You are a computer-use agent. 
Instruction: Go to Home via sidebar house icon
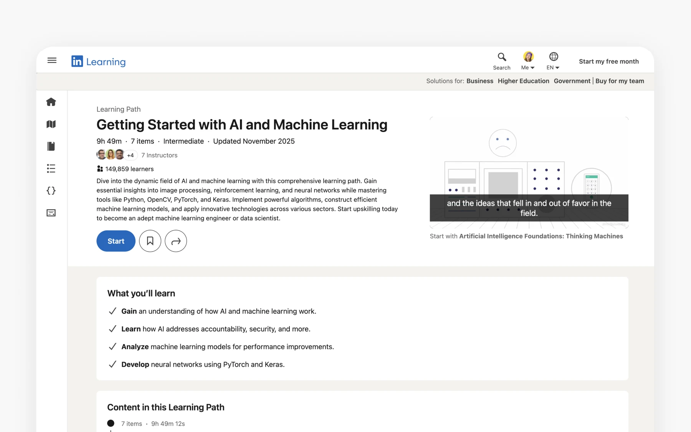tap(51, 102)
